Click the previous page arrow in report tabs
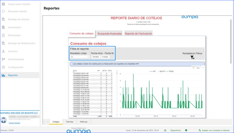Viewport: 234px width, 133px height. coord(44,122)
